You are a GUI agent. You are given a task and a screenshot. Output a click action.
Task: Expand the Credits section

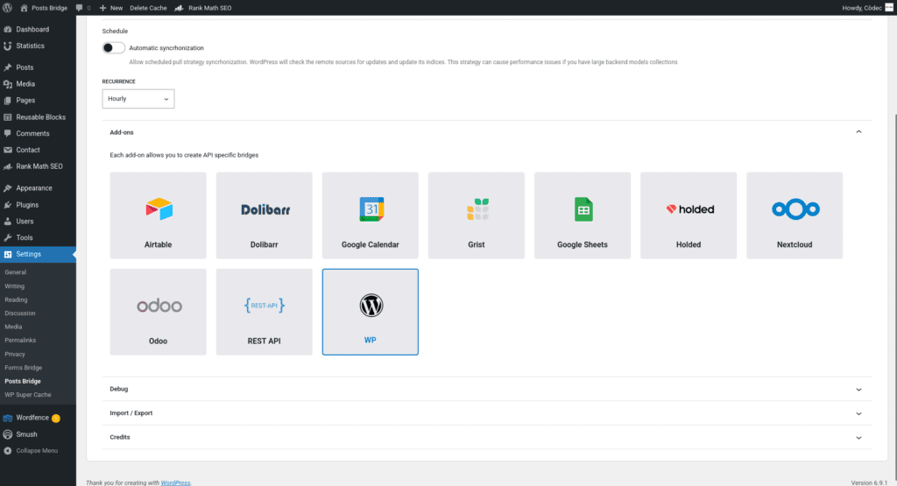[x=487, y=438]
